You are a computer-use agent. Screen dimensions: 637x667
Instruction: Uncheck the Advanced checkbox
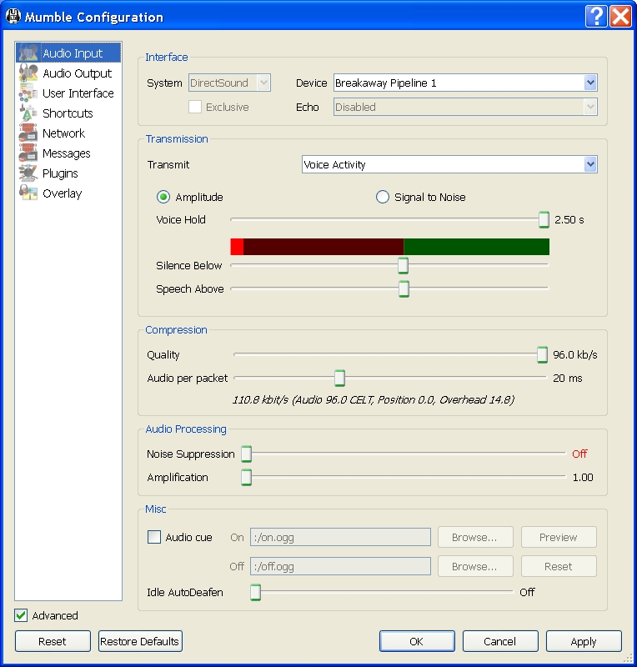coord(21,615)
